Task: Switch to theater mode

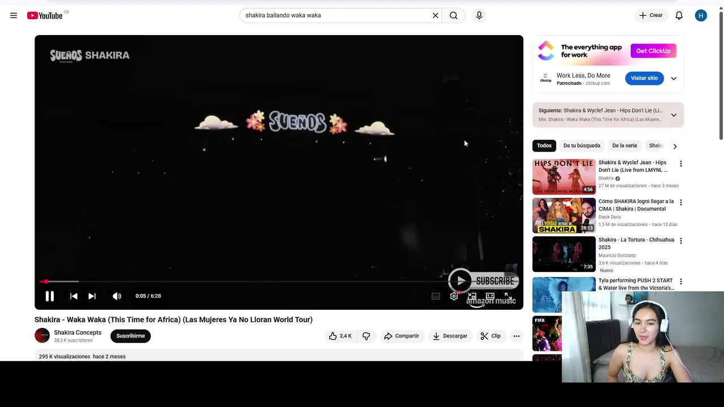Action: point(490,296)
